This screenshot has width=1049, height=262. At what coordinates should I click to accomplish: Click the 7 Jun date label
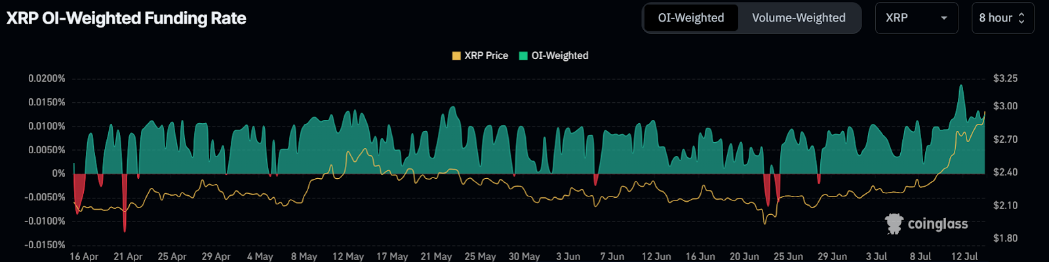[612, 257]
